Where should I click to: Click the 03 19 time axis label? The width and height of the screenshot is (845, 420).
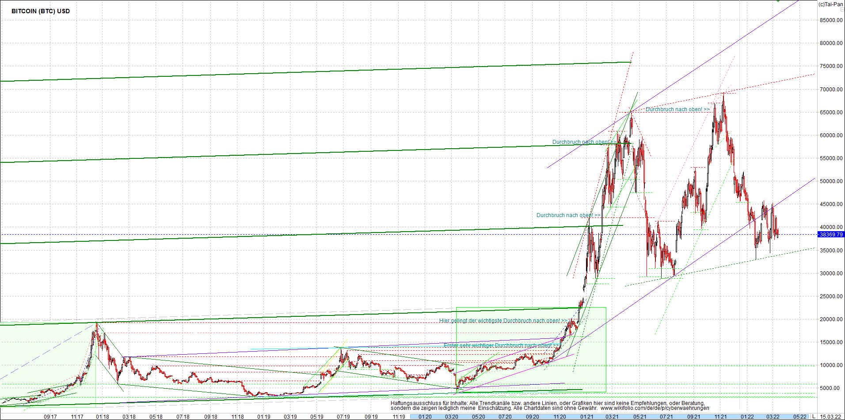point(290,416)
